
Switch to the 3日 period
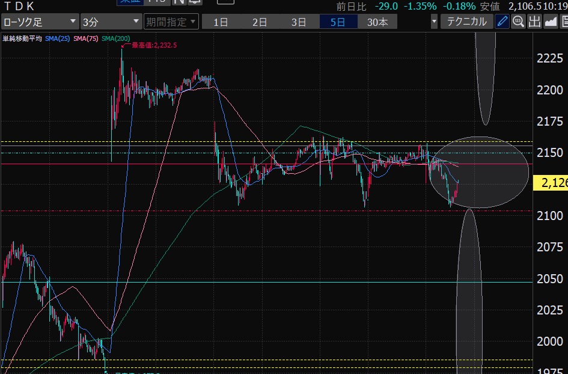(299, 22)
